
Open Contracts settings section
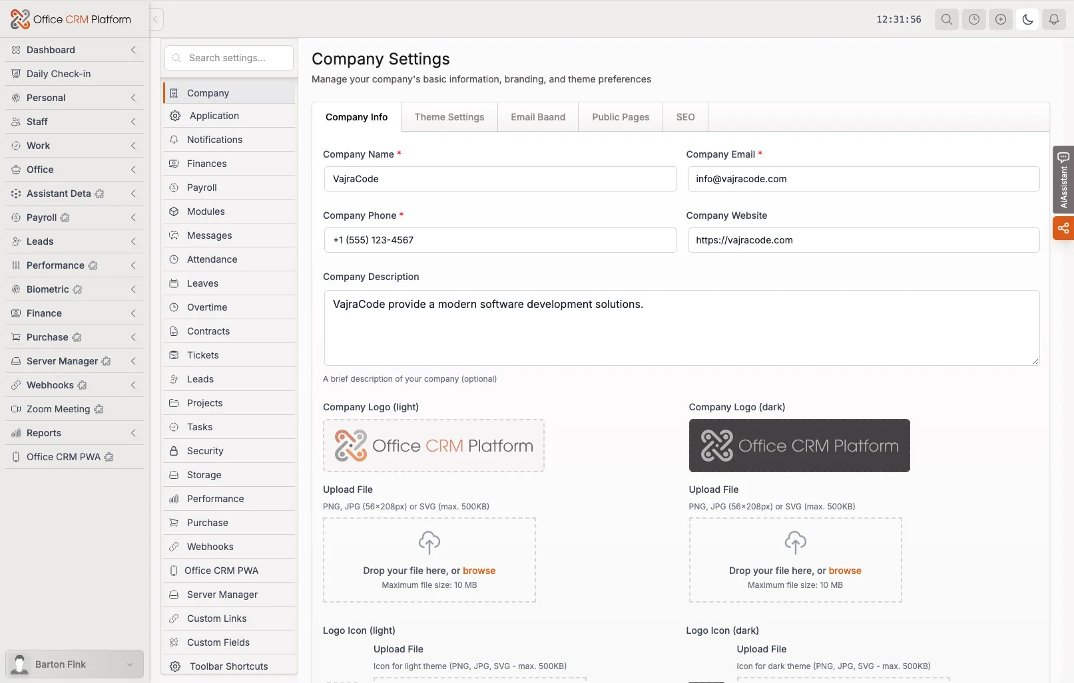pos(229,331)
